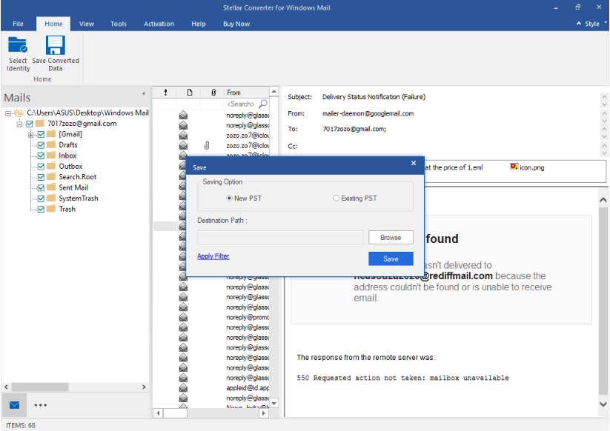Image resolution: width=610 pixels, height=431 pixels.
Task: Collapse the 7017zozo@gmail.com tree node
Action: tap(19, 124)
